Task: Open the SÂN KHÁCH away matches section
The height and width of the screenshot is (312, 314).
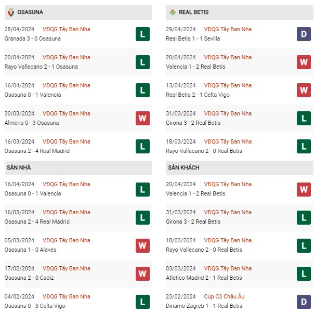Action: coord(184,167)
